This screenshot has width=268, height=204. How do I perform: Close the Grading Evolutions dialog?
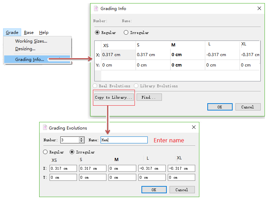point(194,127)
